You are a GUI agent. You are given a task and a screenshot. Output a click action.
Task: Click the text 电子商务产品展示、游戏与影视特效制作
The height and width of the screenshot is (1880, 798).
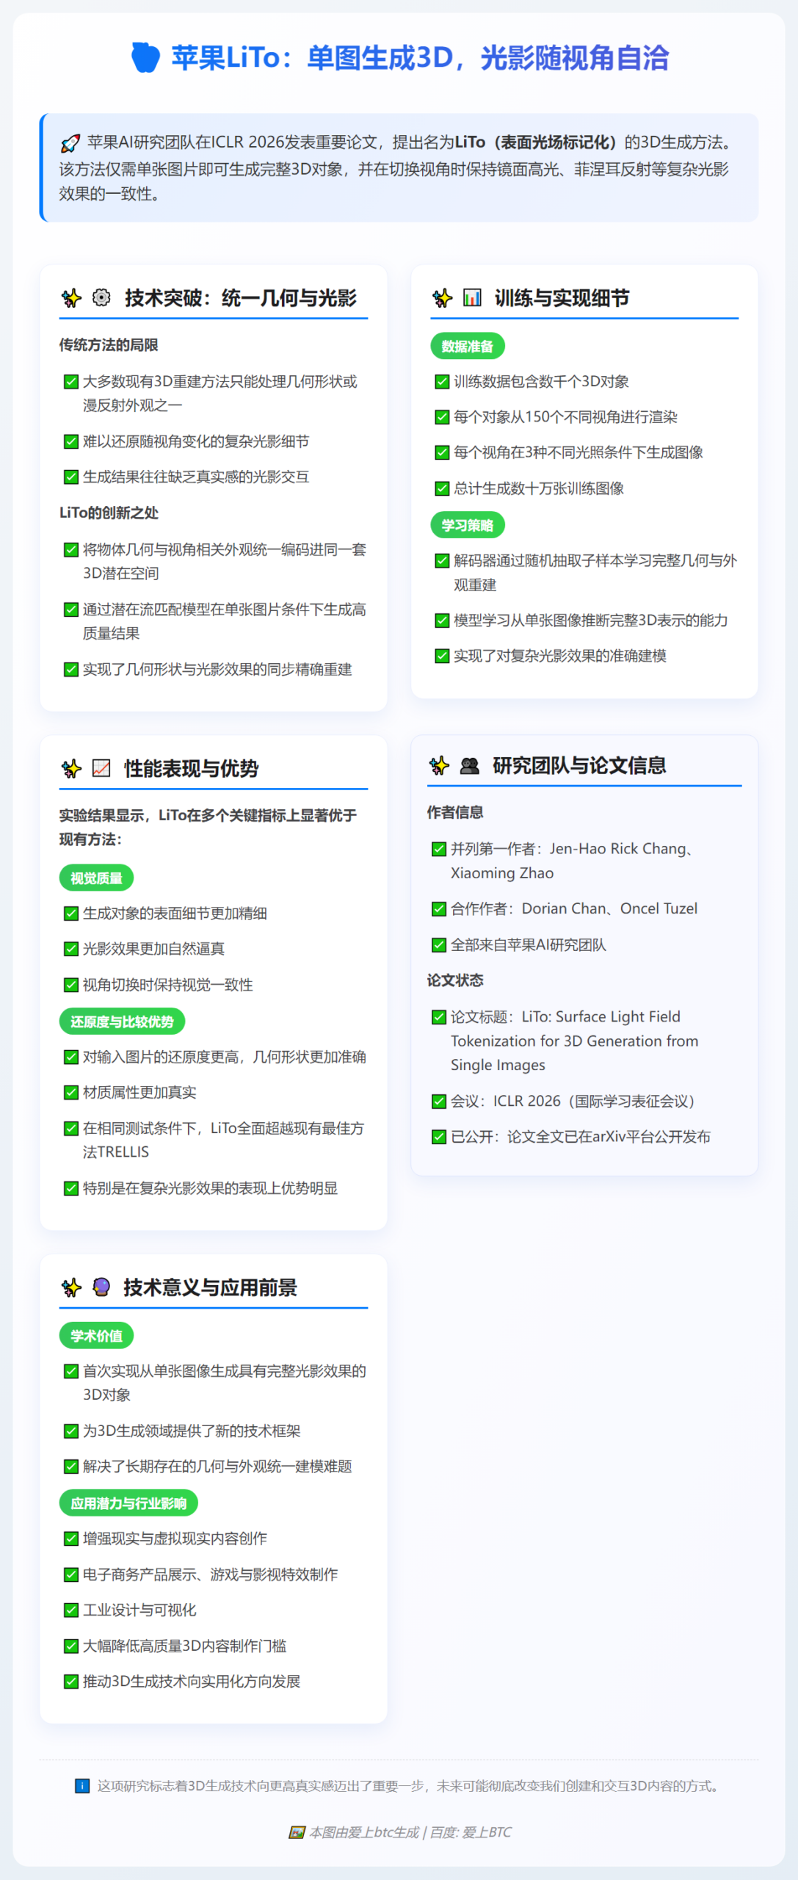(211, 1574)
